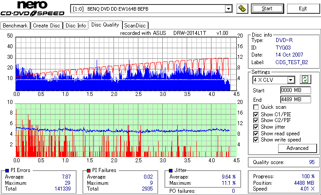Viewport: 321px width, 195px height.
Task: Enable the Quick scan checkbox
Action: tap(256, 107)
